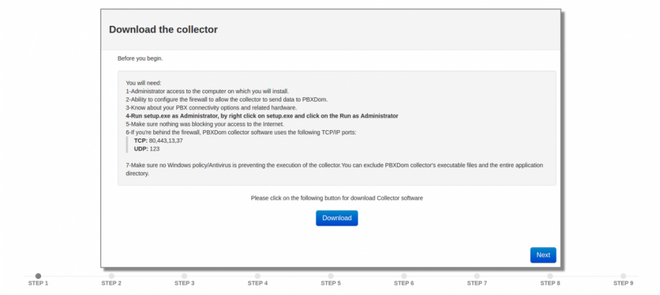The width and height of the screenshot is (660, 295).
Task: Click the "Please click on the following button" text
Action: (336, 198)
